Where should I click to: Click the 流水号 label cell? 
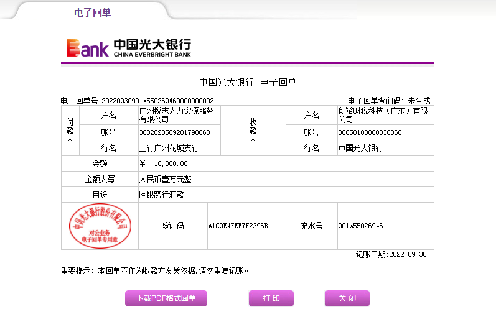tap(312, 226)
